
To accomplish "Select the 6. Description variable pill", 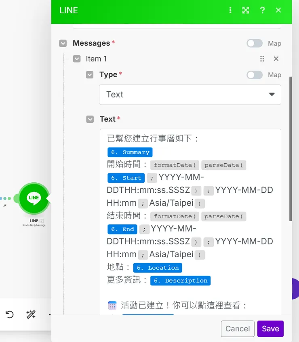I will click(x=181, y=281).
